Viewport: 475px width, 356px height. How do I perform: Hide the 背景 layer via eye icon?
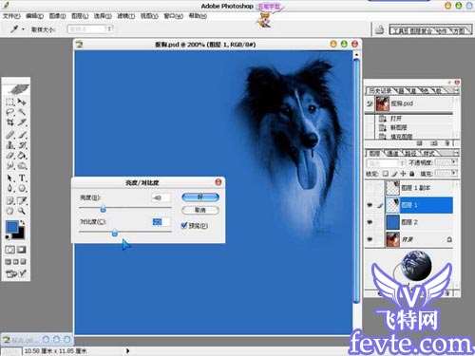370,239
